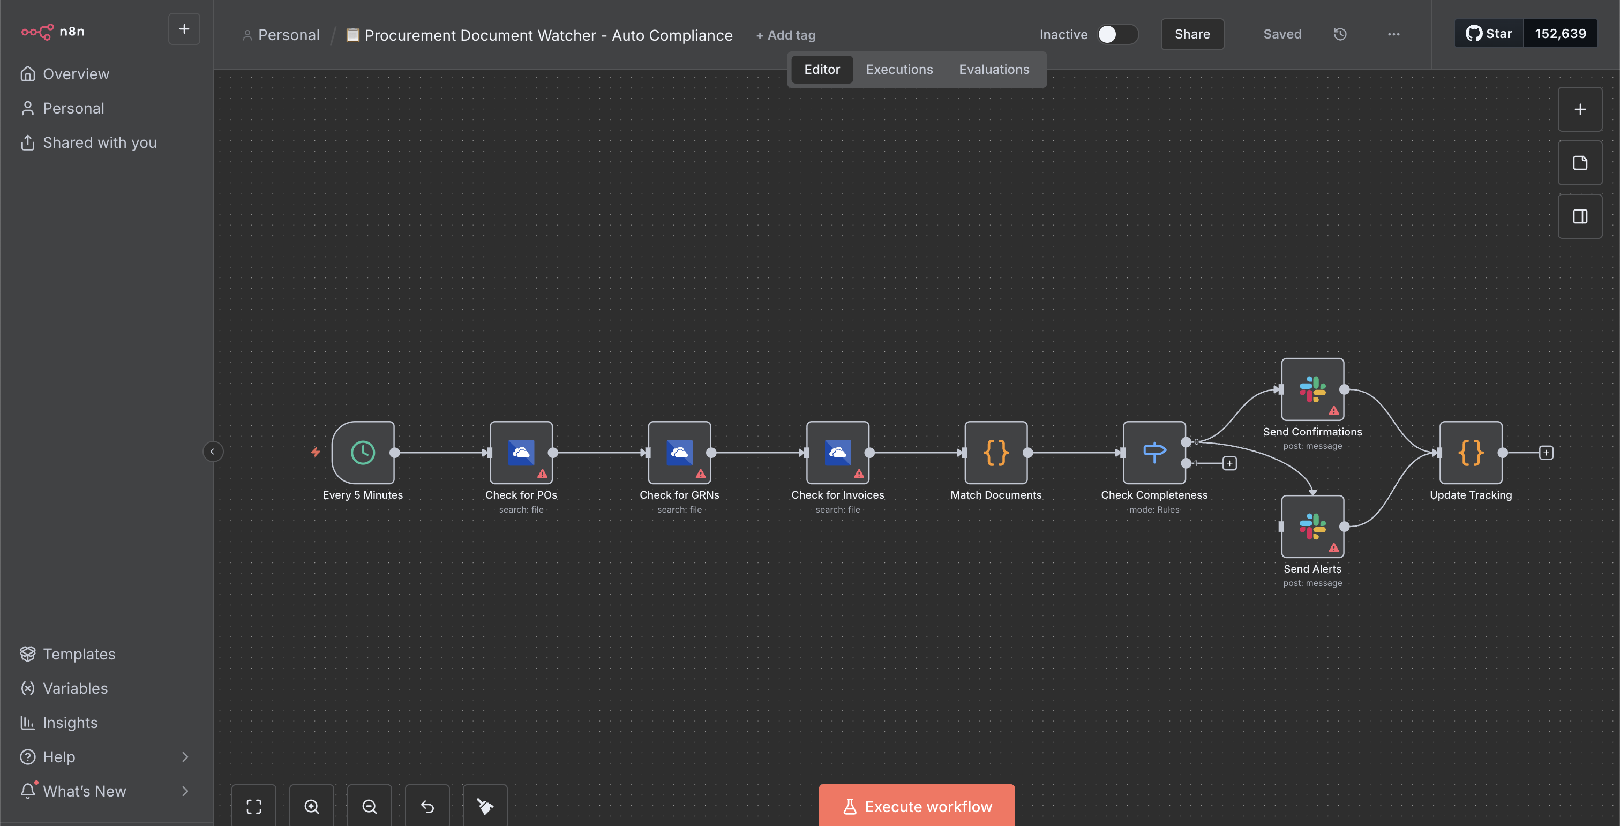Open workflow history via the clock icon
The height and width of the screenshot is (826, 1620).
[x=1339, y=34]
